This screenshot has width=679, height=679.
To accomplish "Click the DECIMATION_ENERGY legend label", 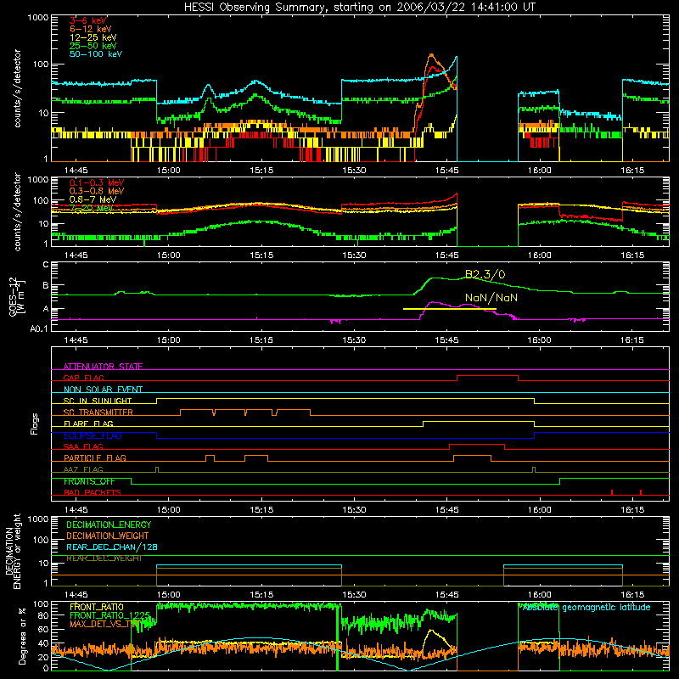I will pos(109,525).
